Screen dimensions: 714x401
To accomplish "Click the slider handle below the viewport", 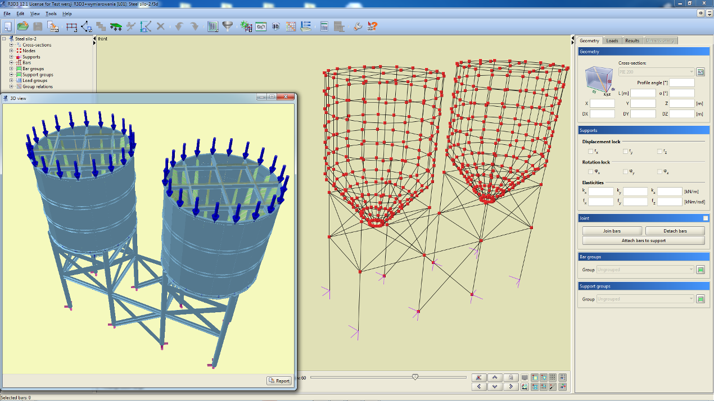I will [415, 377].
